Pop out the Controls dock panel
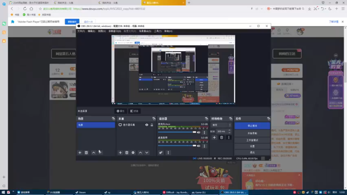 (x=268, y=119)
